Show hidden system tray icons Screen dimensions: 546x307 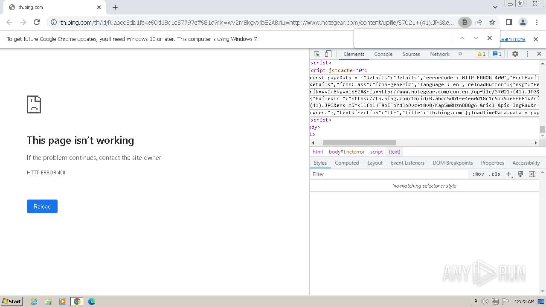coord(476,301)
